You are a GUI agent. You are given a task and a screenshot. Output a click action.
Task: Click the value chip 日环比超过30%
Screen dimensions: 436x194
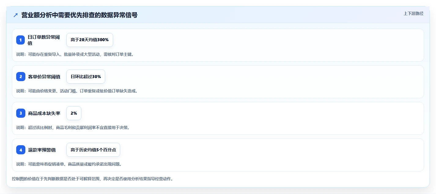(86, 77)
